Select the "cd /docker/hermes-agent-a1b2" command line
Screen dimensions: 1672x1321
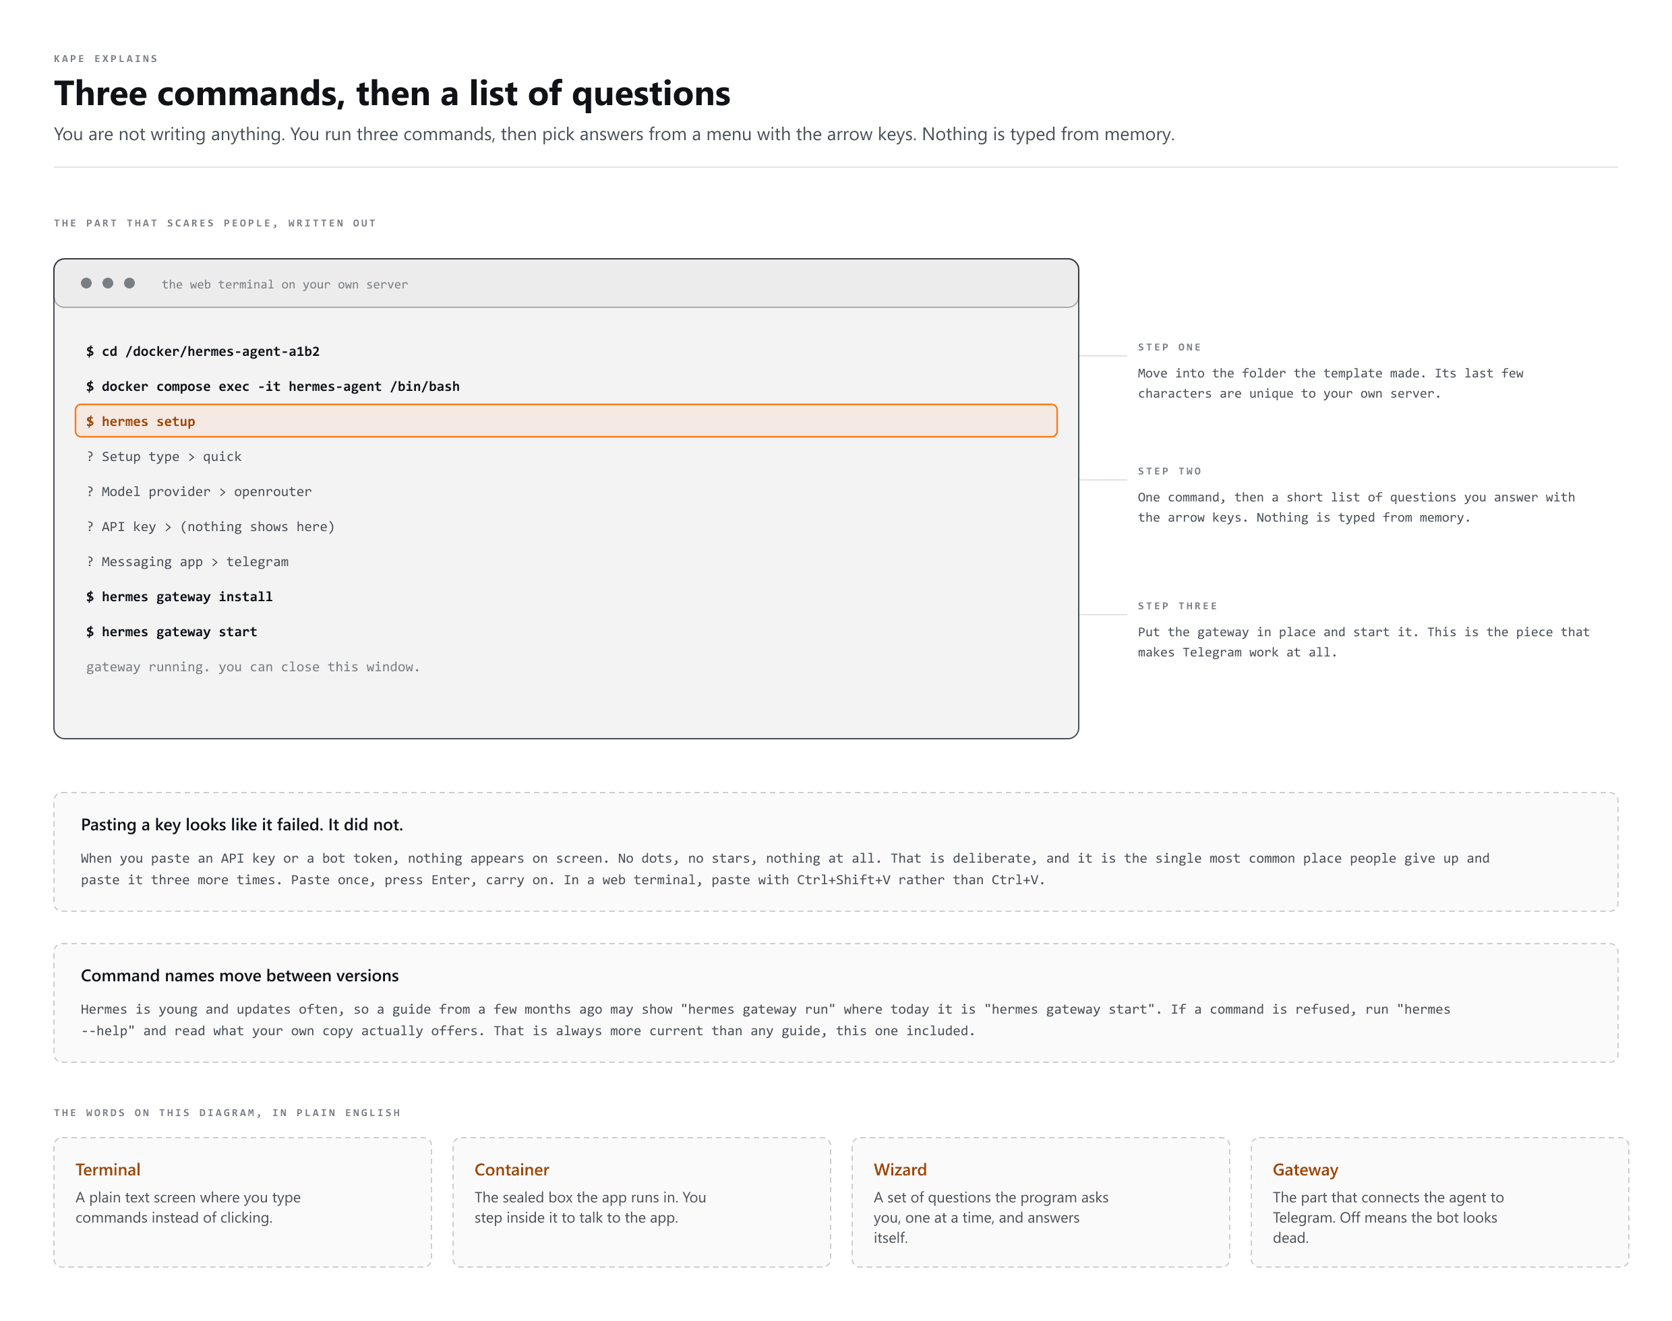point(203,351)
